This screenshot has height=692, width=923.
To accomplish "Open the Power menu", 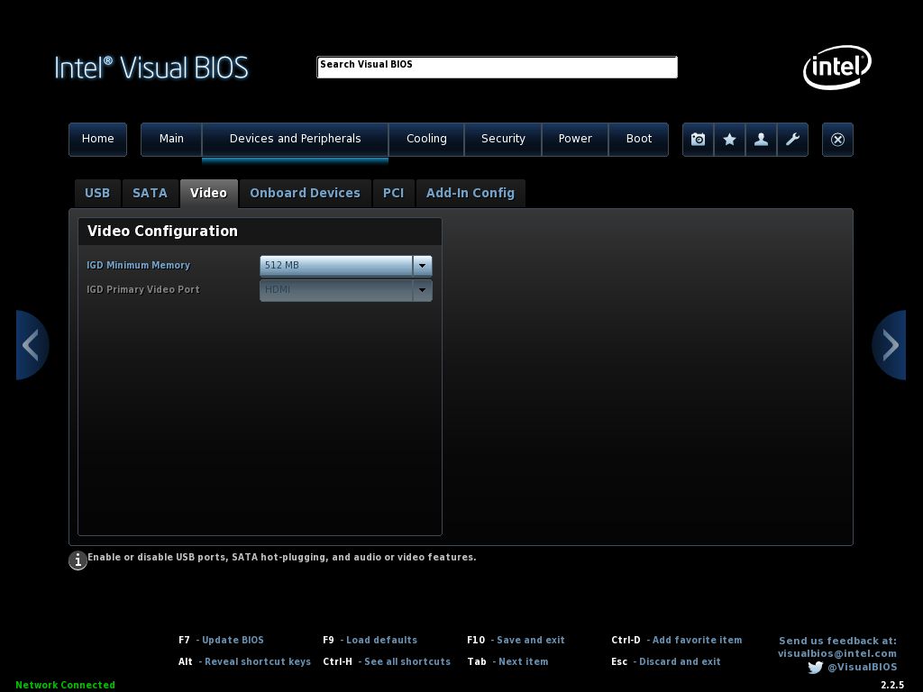I will [575, 140].
